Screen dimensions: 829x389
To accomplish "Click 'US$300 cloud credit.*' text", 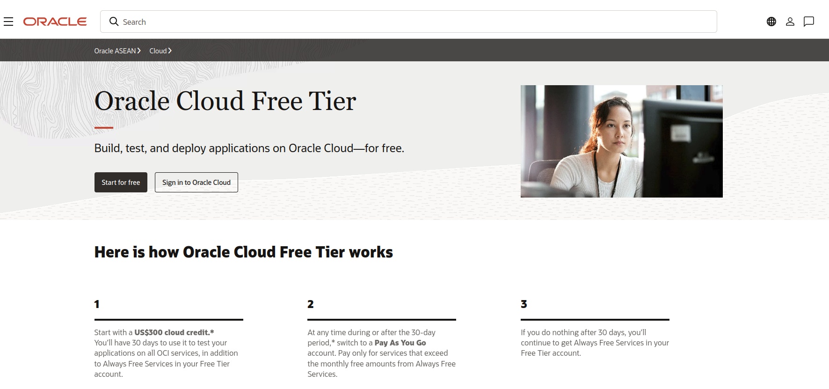I will tap(174, 332).
